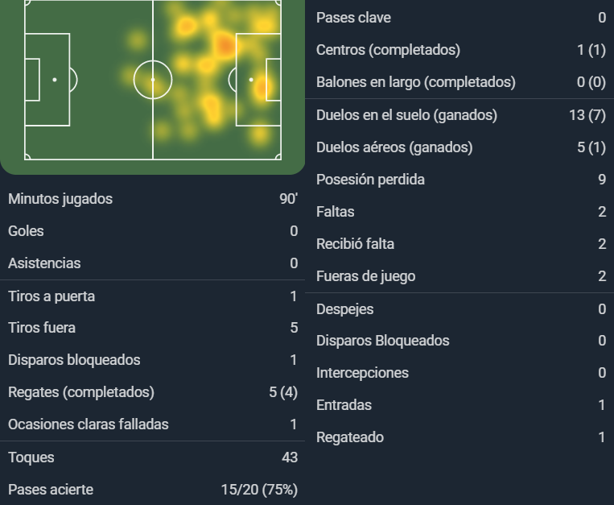Click the Toques stat row
This screenshot has width=614, height=505.
click(x=153, y=457)
